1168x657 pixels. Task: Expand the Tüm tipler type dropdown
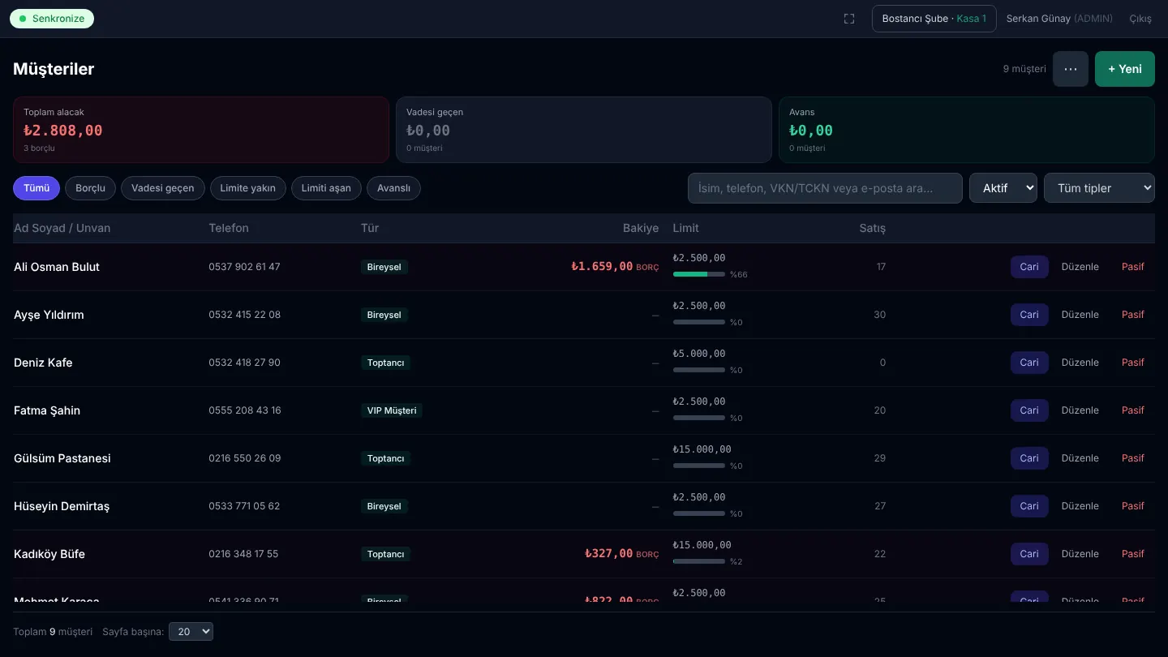click(x=1099, y=188)
